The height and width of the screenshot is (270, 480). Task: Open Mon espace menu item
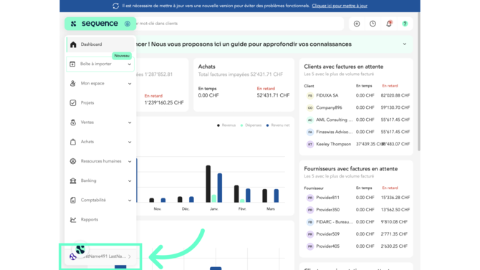100,83
